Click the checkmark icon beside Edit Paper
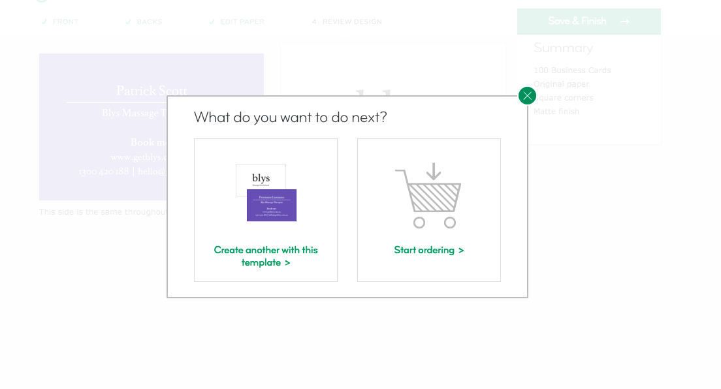This screenshot has width=721, height=389. (x=212, y=22)
